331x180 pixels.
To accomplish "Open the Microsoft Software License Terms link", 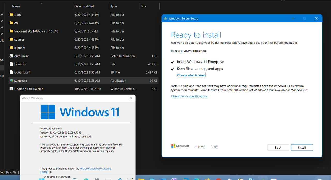I will [x=95, y=169].
